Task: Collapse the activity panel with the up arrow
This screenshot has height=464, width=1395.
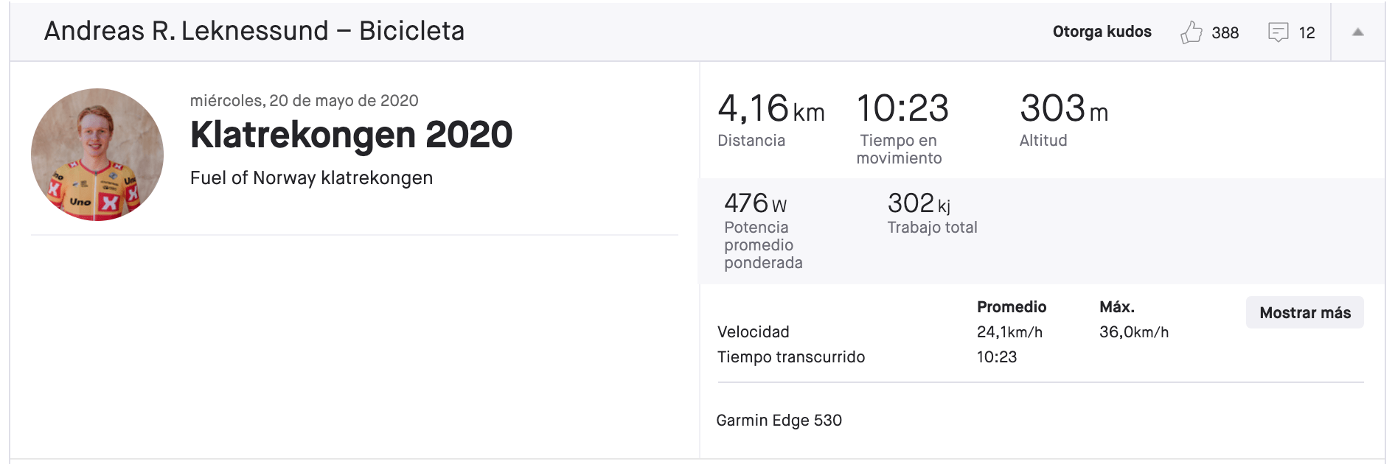Action: click(1357, 32)
